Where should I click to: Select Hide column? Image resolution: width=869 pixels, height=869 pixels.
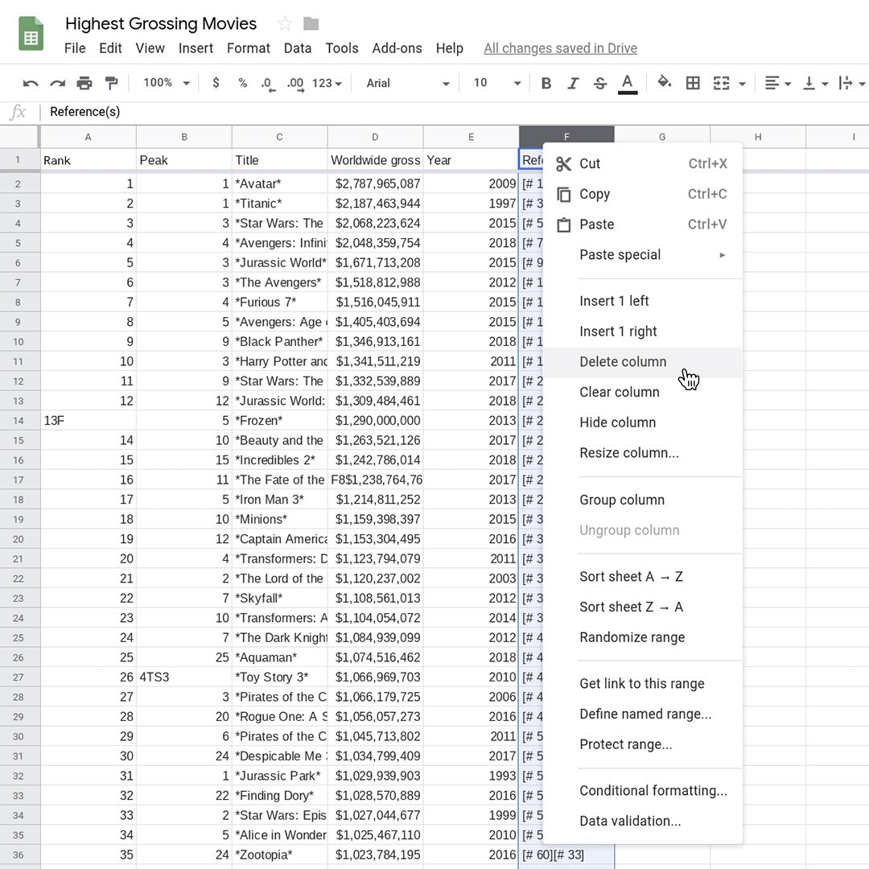click(x=642, y=422)
